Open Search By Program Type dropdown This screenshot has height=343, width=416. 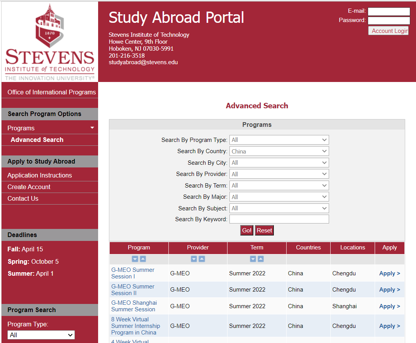(x=279, y=140)
